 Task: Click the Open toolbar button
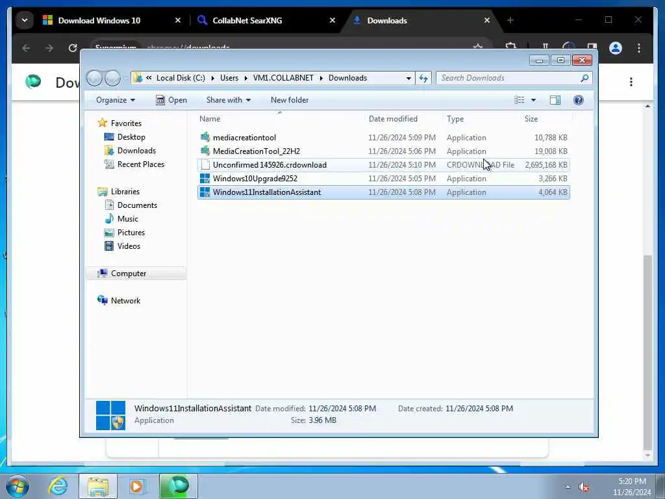pos(171,100)
